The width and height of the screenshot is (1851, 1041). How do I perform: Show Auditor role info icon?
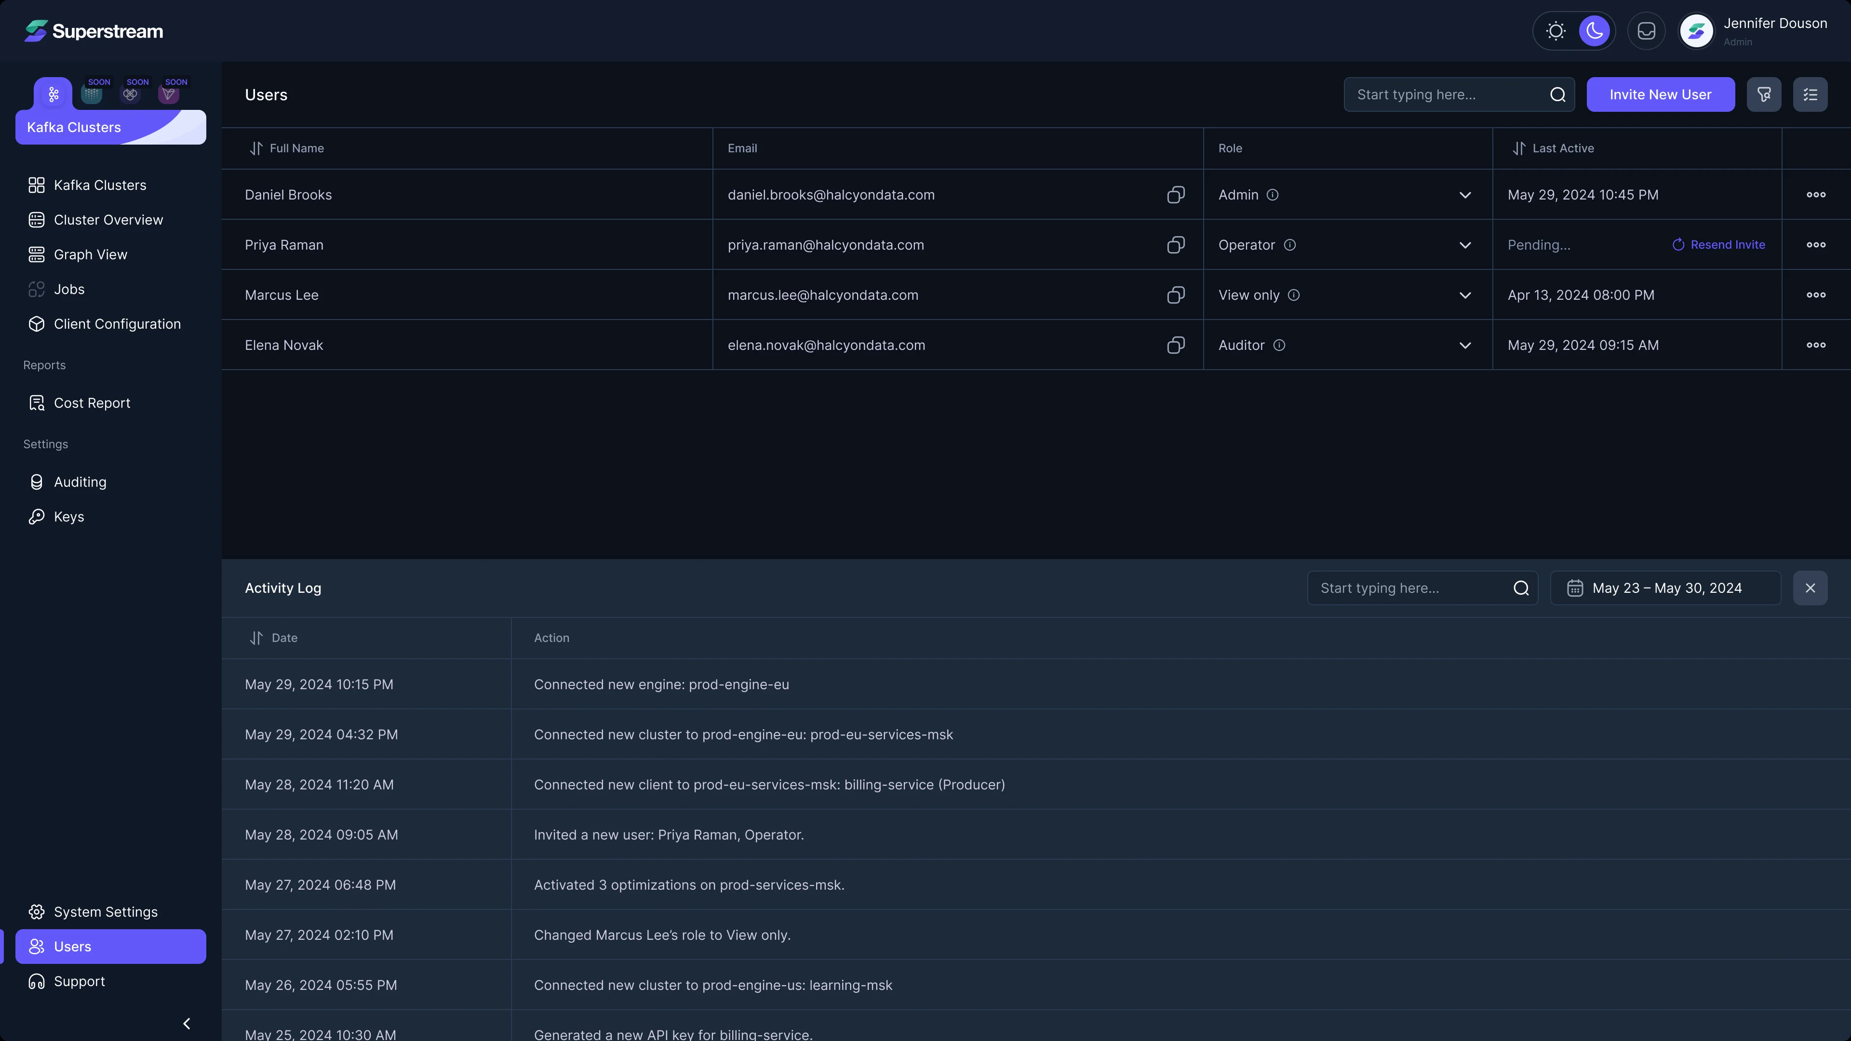point(1279,346)
